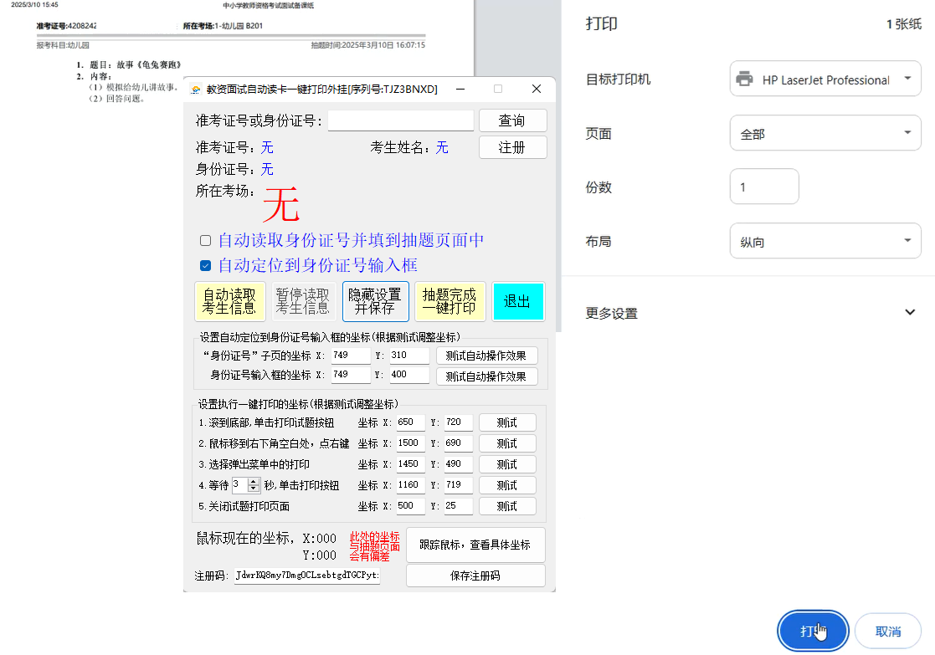
Task: Increment the wait seconds stepper for step 4
Action: (x=254, y=481)
